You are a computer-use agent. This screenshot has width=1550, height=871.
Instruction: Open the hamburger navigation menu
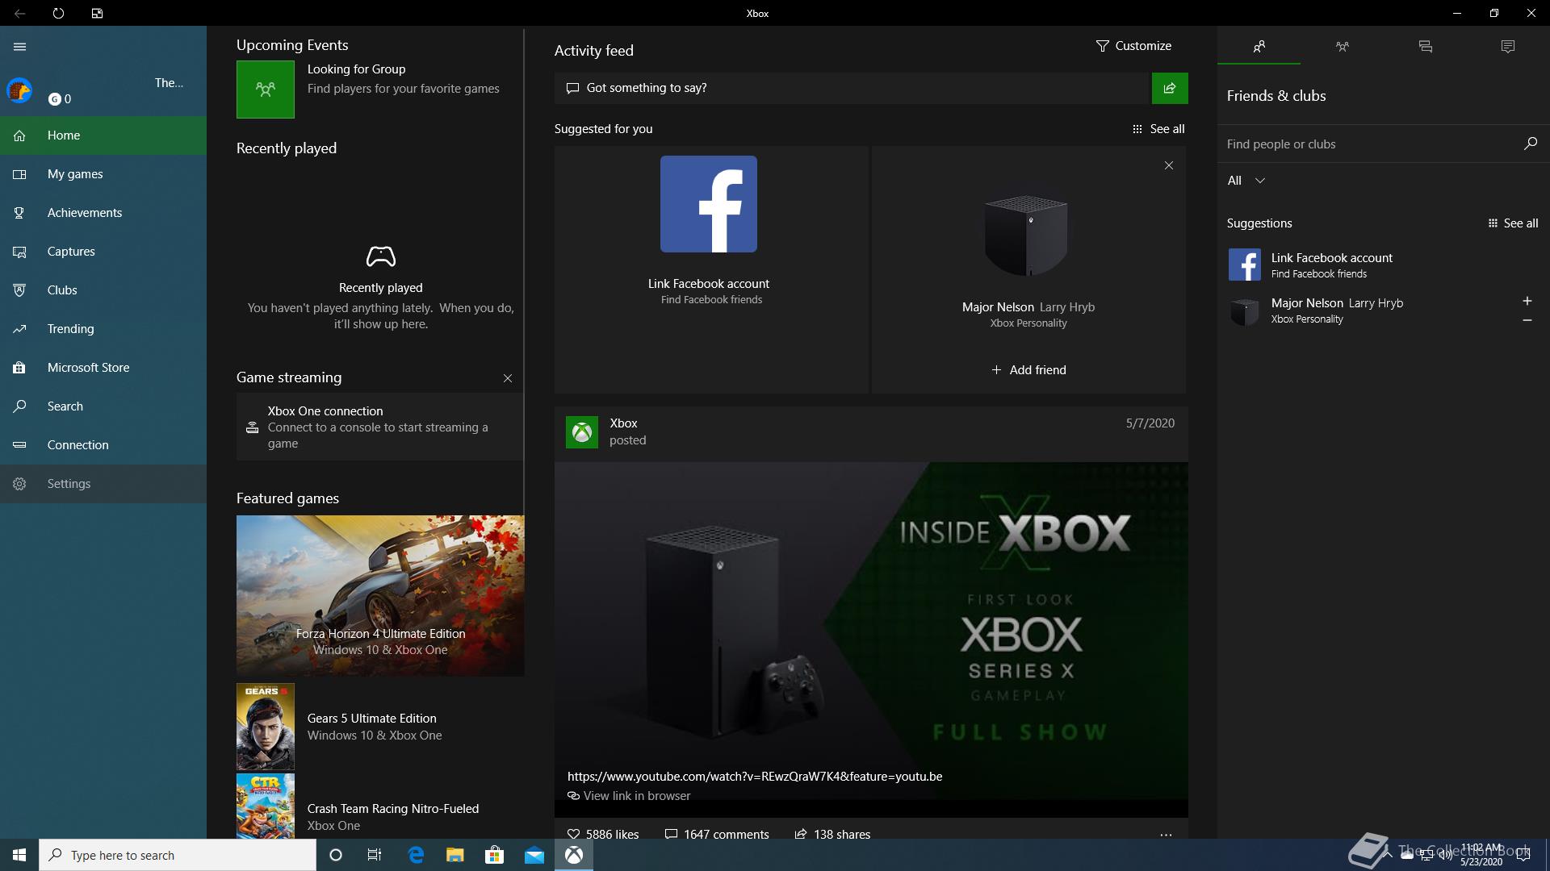[x=20, y=47]
